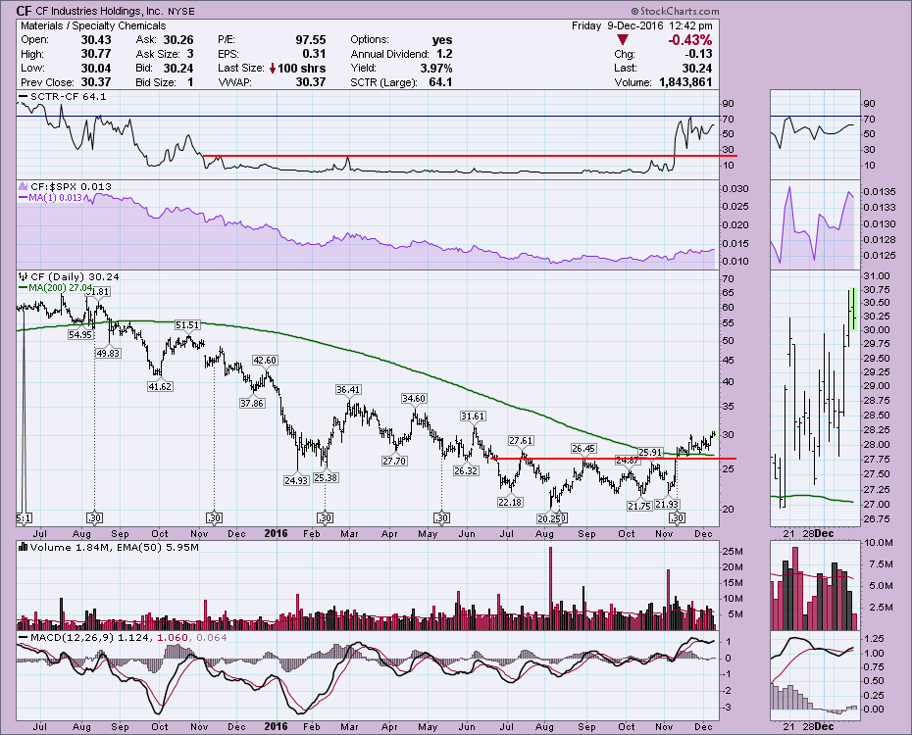Screen dimensions: 912x735
Task: Click the CF Industries Holdings, Inc. company name
Action: click(x=99, y=11)
